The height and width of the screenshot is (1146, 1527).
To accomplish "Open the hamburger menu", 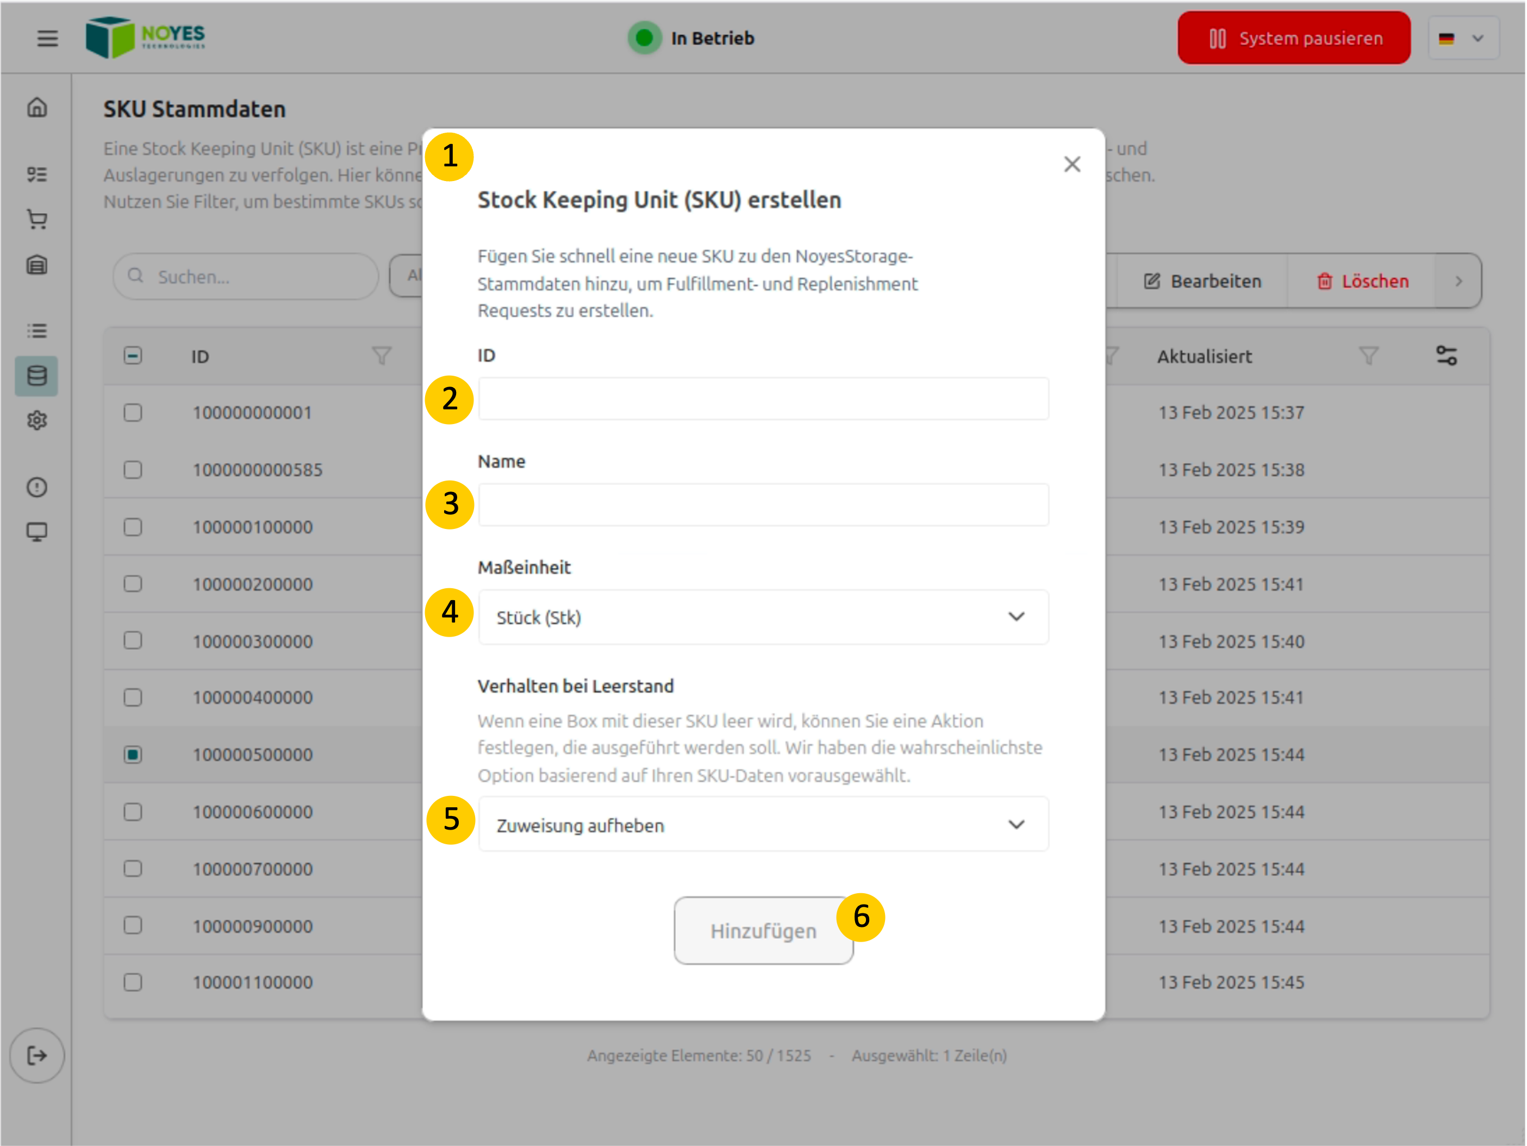I will (47, 38).
